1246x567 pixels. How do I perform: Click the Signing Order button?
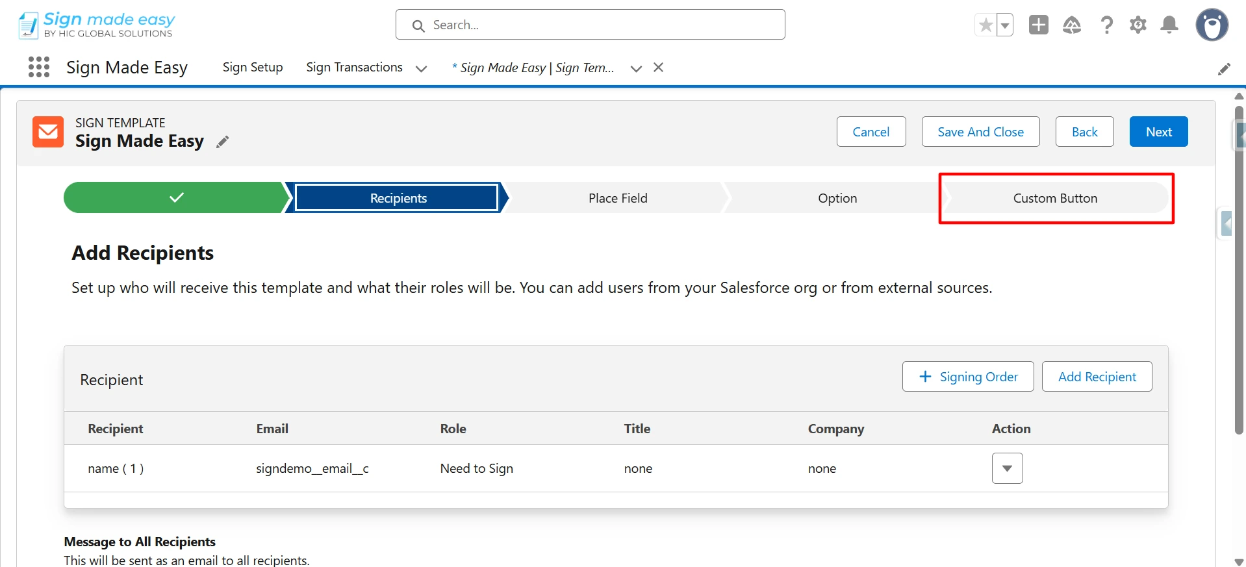[x=967, y=377]
